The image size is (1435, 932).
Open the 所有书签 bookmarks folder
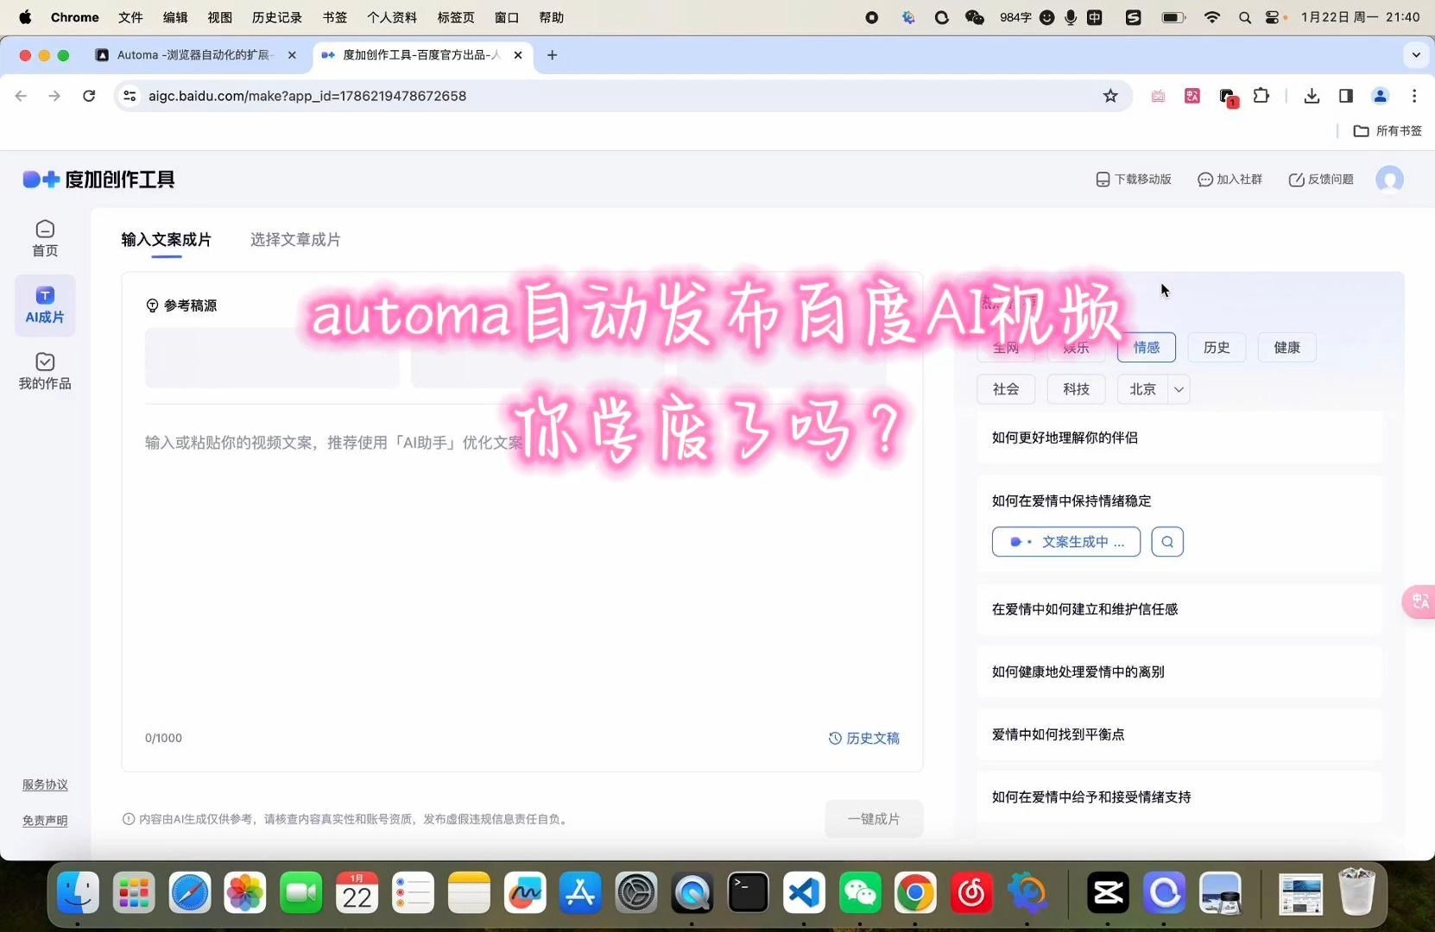point(1388,131)
